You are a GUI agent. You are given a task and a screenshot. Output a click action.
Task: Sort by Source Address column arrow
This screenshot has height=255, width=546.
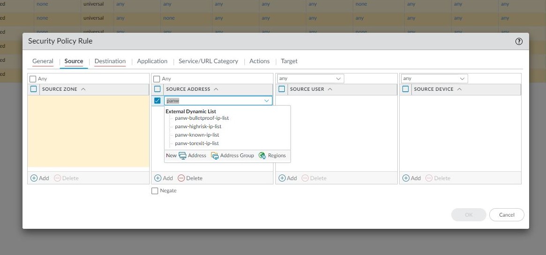(x=216, y=89)
